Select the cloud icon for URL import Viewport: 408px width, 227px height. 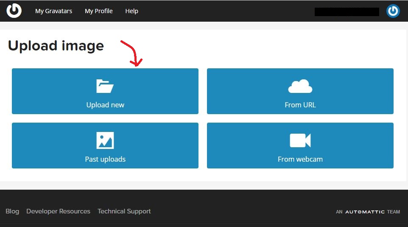tap(300, 86)
